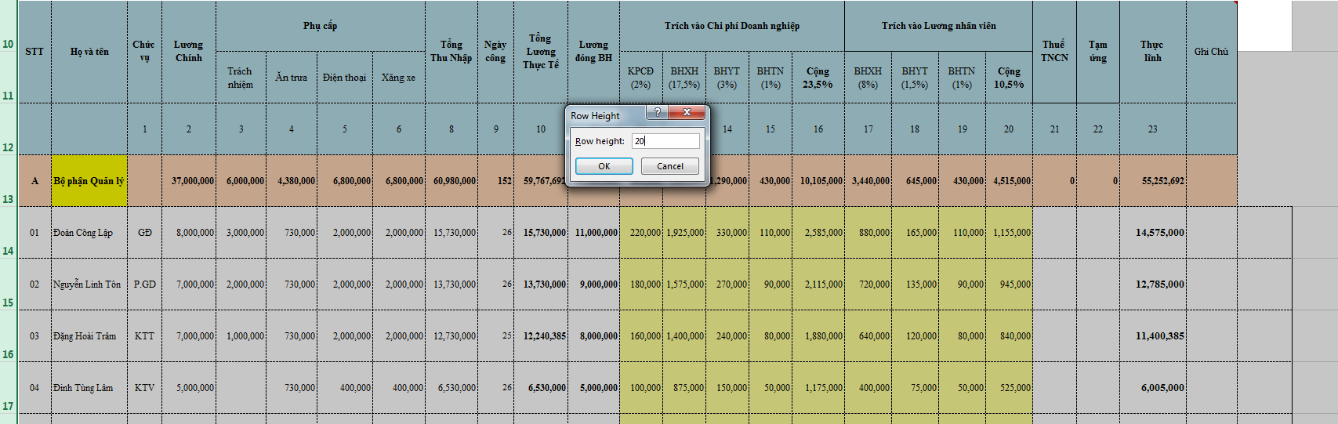Click the yellow 'Bộ phận Quản lý' cell
This screenshot has height=424, width=1338.
click(x=89, y=181)
